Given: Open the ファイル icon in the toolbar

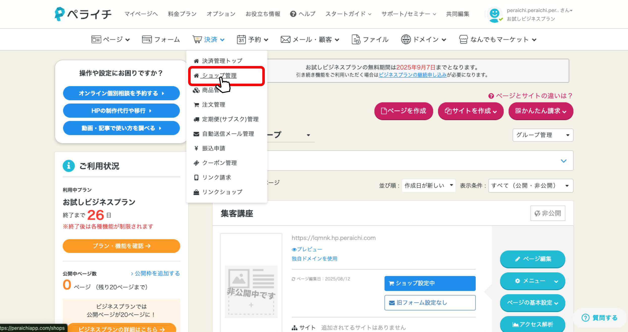Looking at the screenshot, I should tap(356, 39).
